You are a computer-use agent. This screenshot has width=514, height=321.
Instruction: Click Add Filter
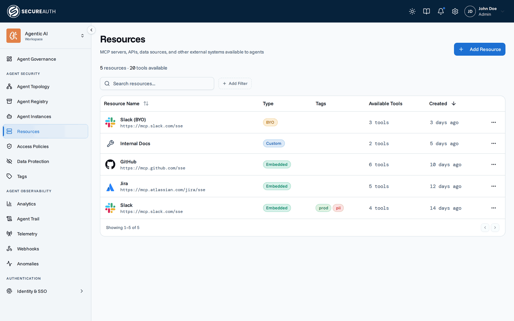pyautogui.click(x=235, y=83)
